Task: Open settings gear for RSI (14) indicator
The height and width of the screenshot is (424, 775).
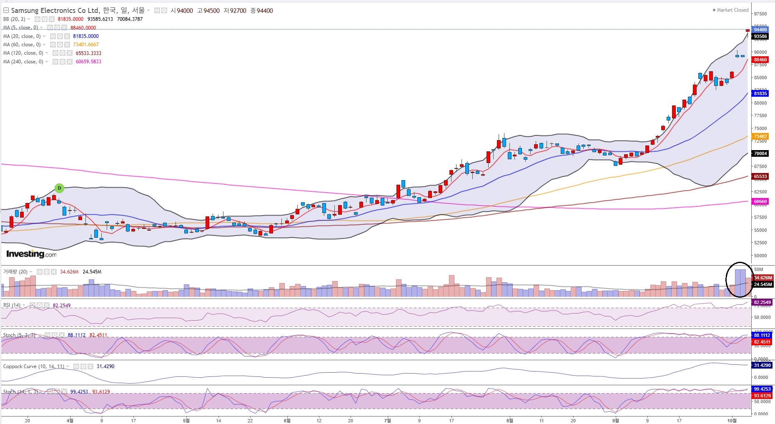Action: click(x=40, y=305)
